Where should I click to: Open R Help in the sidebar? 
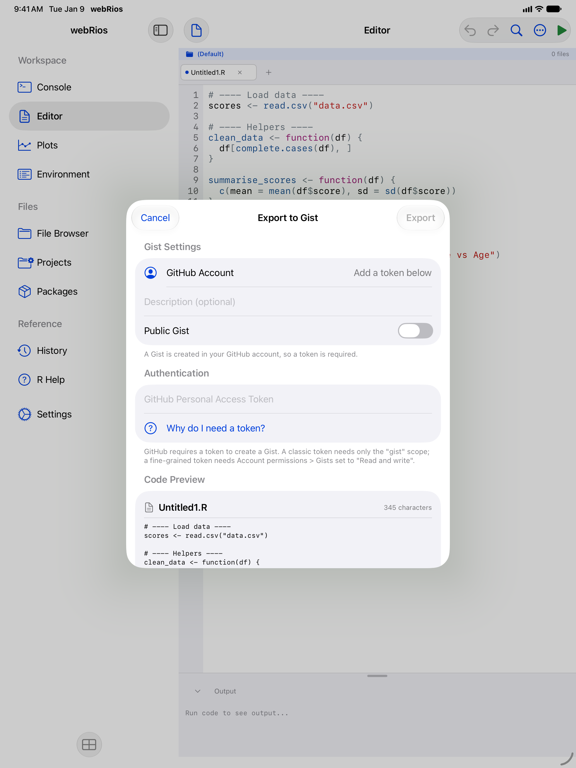pos(89,380)
